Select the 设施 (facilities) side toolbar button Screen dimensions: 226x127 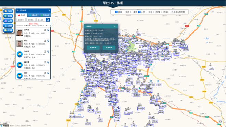8,26
